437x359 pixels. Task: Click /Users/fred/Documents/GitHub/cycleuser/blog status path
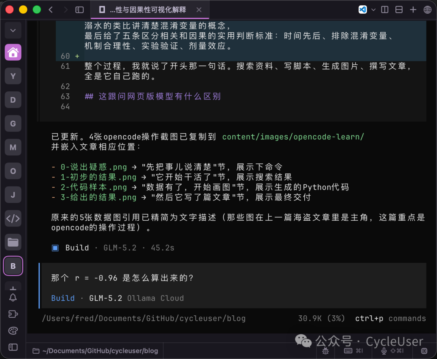pyautogui.click(x=144, y=318)
